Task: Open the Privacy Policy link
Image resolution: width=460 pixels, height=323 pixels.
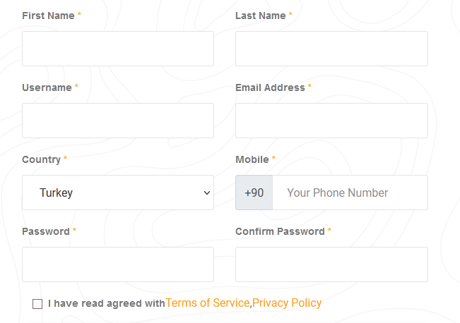Action: [287, 303]
